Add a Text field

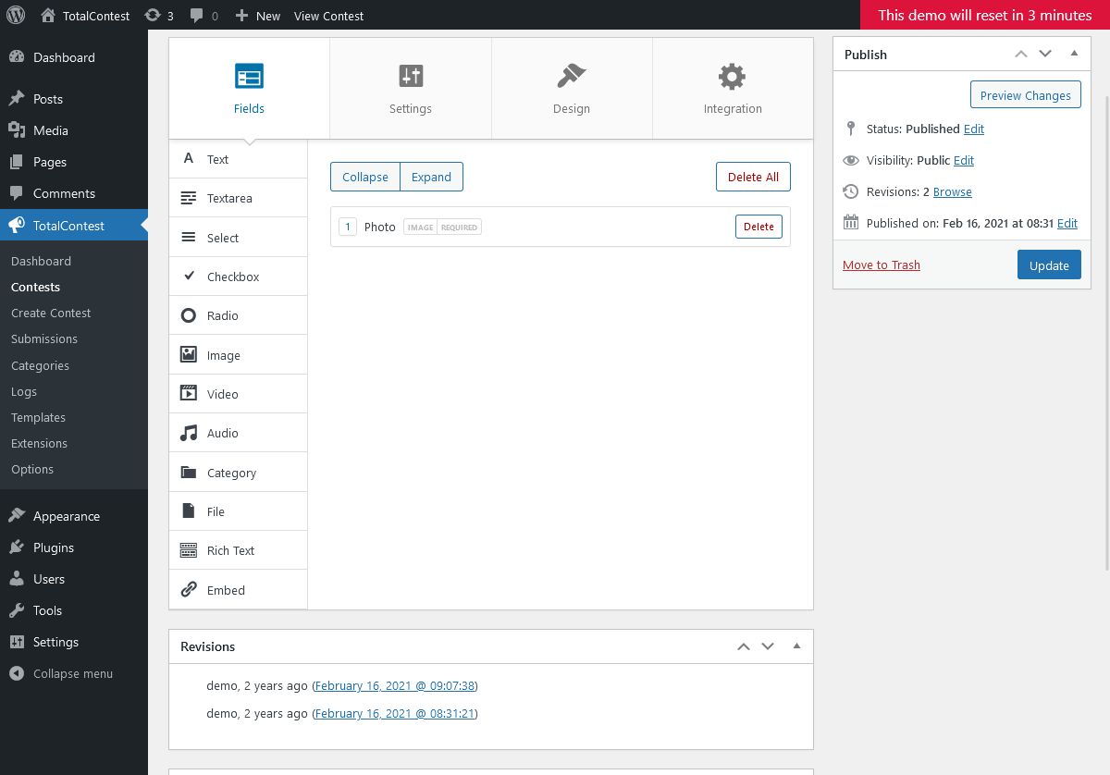pyautogui.click(x=238, y=159)
